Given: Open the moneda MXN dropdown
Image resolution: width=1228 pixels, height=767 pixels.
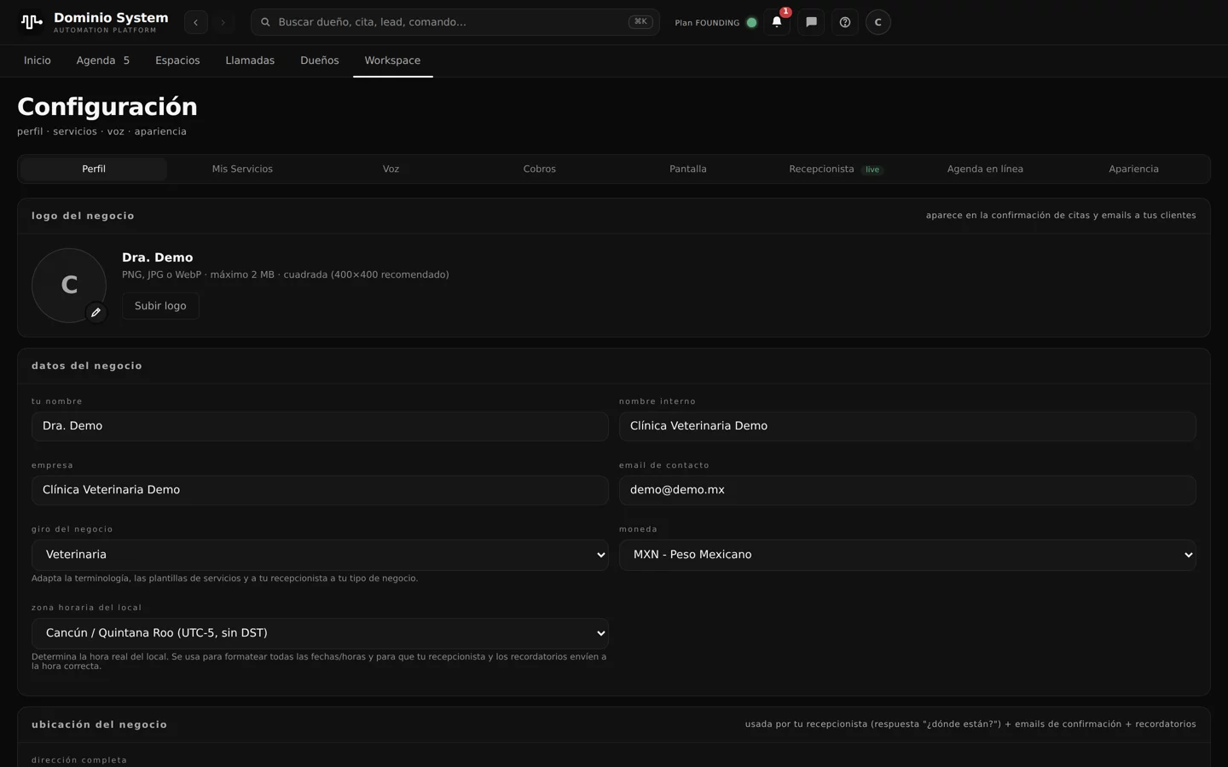Looking at the screenshot, I should [x=907, y=555].
